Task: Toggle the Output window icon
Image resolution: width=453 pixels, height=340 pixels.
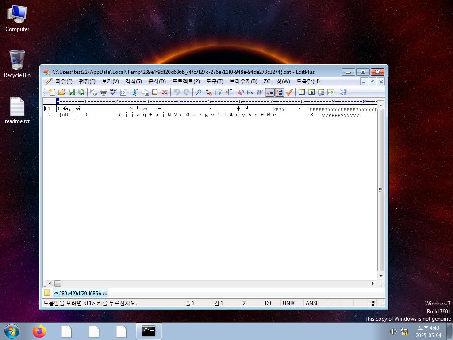Action: pyautogui.click(x=321, y=92)
